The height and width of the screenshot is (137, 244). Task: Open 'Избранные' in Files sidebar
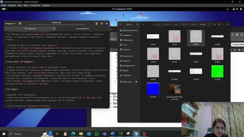(x=128, y=40)
